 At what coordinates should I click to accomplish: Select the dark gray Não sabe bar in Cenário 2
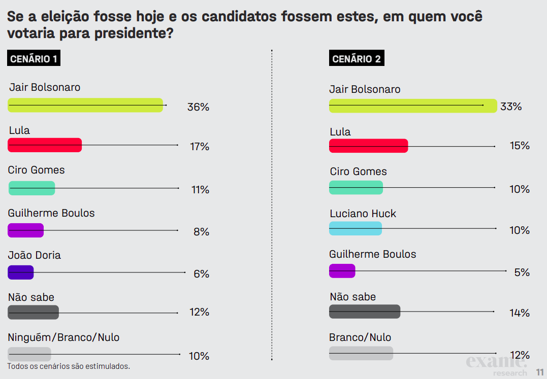[364, 311]
